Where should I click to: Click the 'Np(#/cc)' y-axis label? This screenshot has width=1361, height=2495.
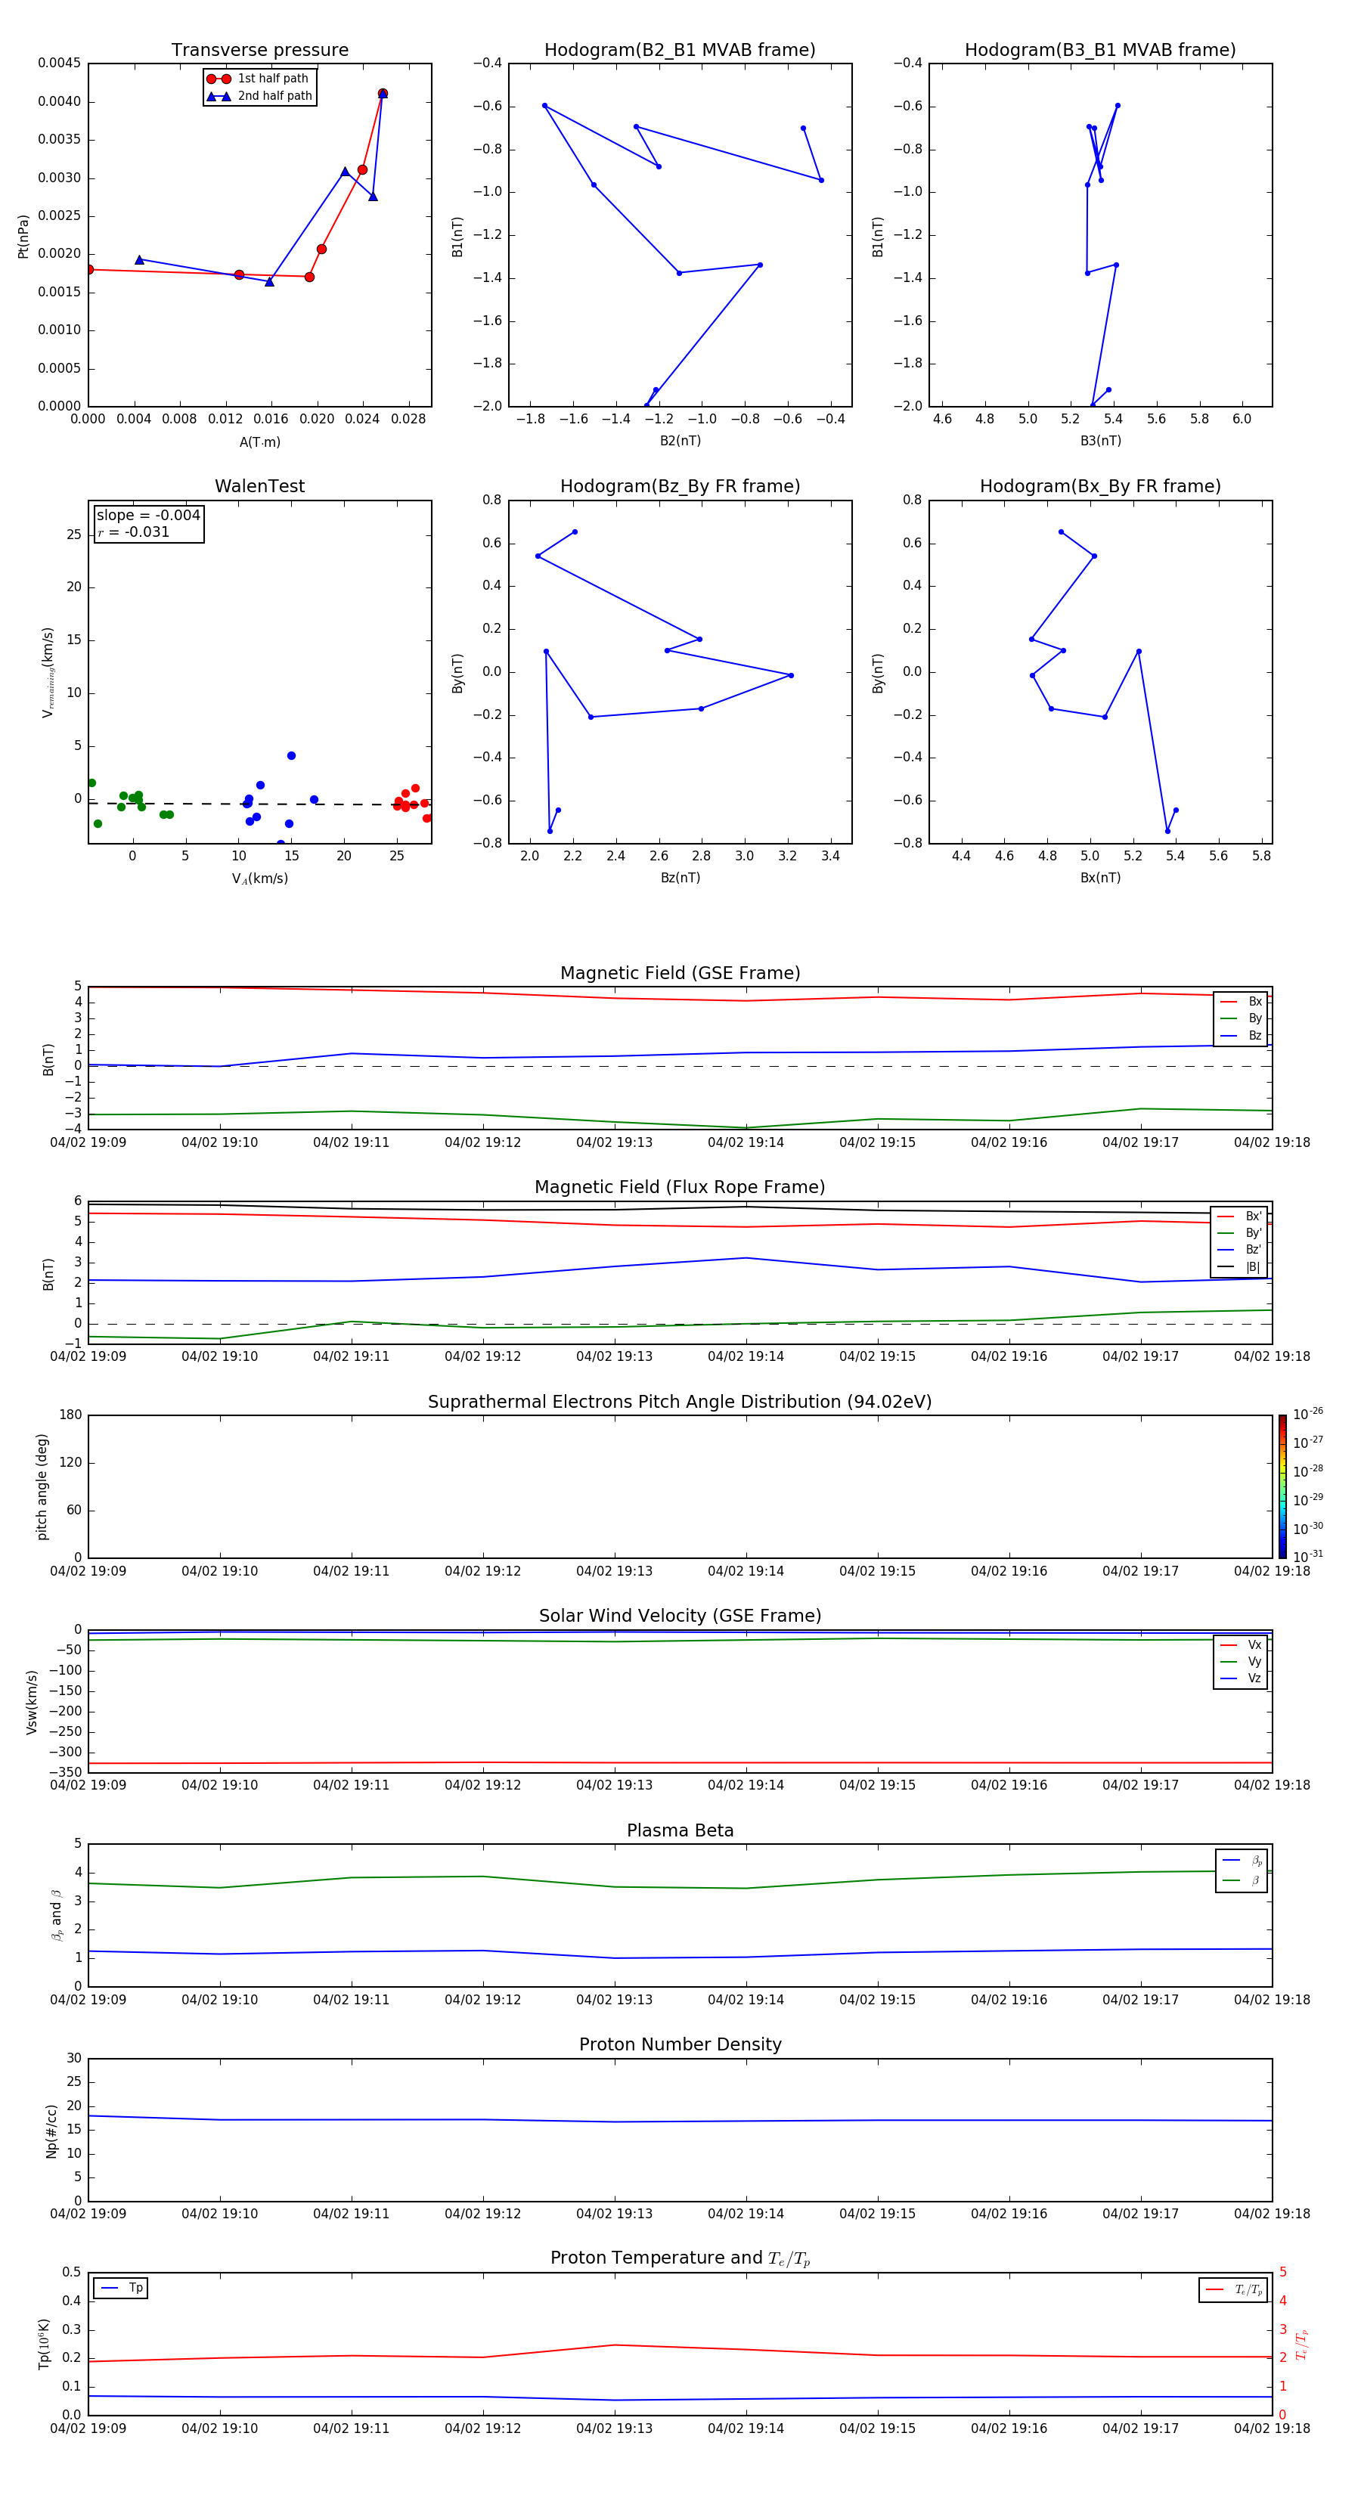pos(51,2131)
